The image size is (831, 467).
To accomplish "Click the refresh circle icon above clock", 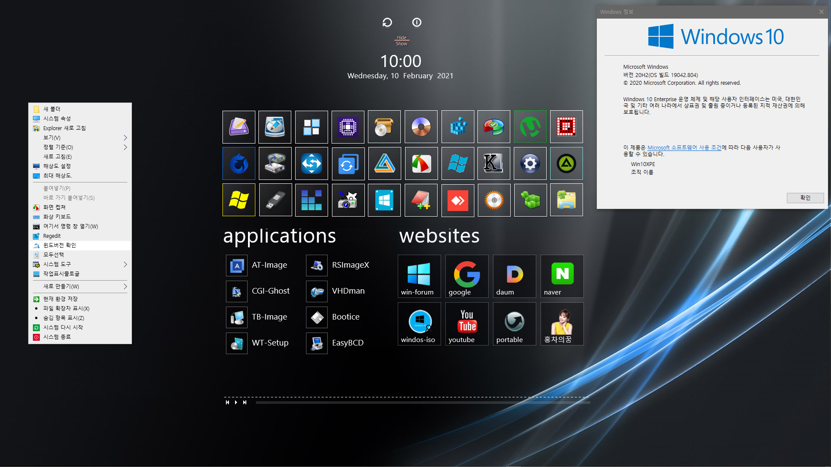I will point(387,22).
